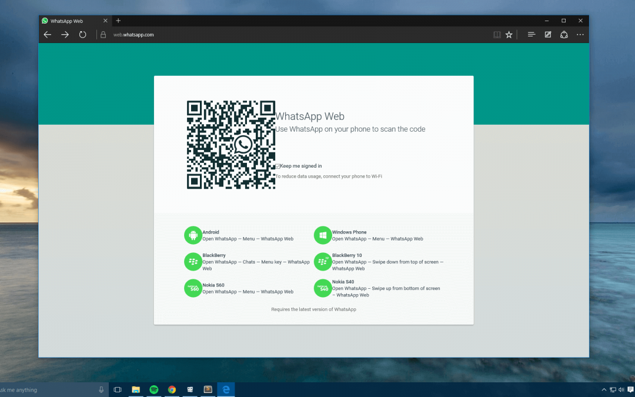Screen dimensions: 635x397
Task: Open a new tab with plus button
Action: click(x=118, y=21)
